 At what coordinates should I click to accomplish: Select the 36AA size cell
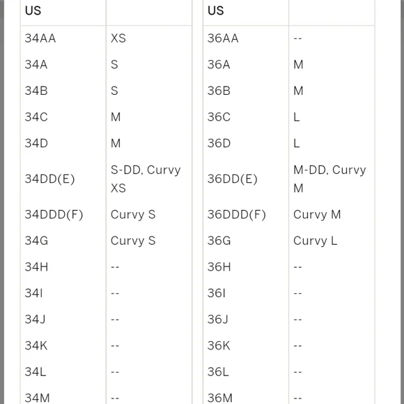coord(223,38)
